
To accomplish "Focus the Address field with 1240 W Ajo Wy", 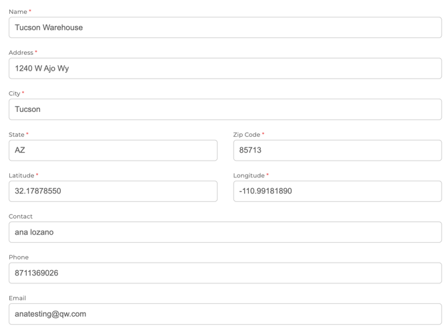I will coord(225,68).
